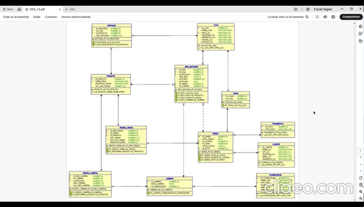Open the Help question mark icon

pos(296,9)
